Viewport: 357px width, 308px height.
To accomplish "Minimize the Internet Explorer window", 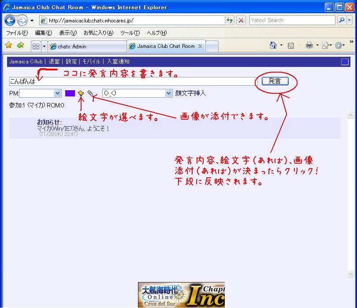I will click(x=329, y=7).
